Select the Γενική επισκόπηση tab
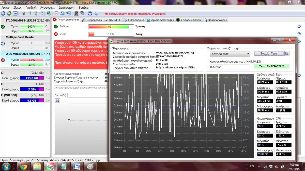This screenshot has width=305, height=171. (x=66, y=20)
